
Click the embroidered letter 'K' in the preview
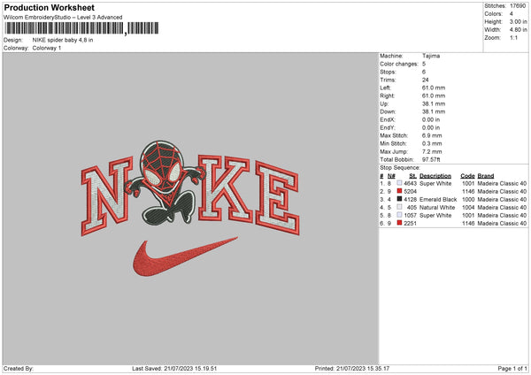tap(225, 187)
